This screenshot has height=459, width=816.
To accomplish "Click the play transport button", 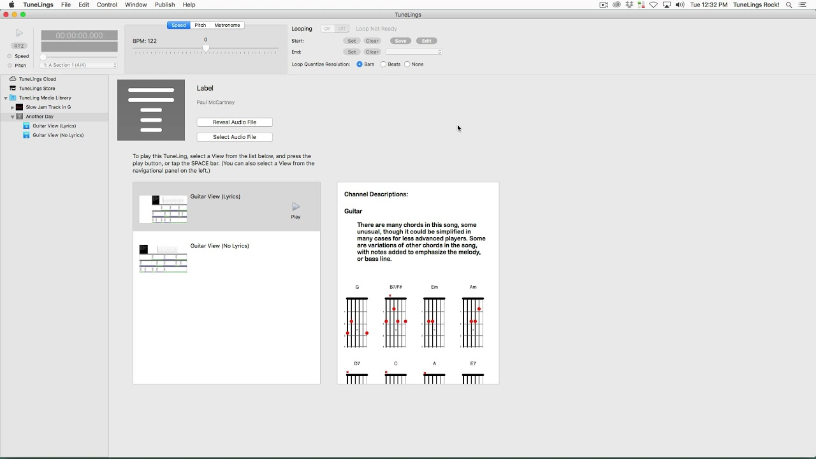I will click(19, 33).
